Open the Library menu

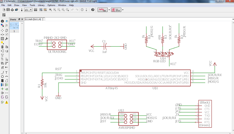pyautogui.click(x=41, y=5)
